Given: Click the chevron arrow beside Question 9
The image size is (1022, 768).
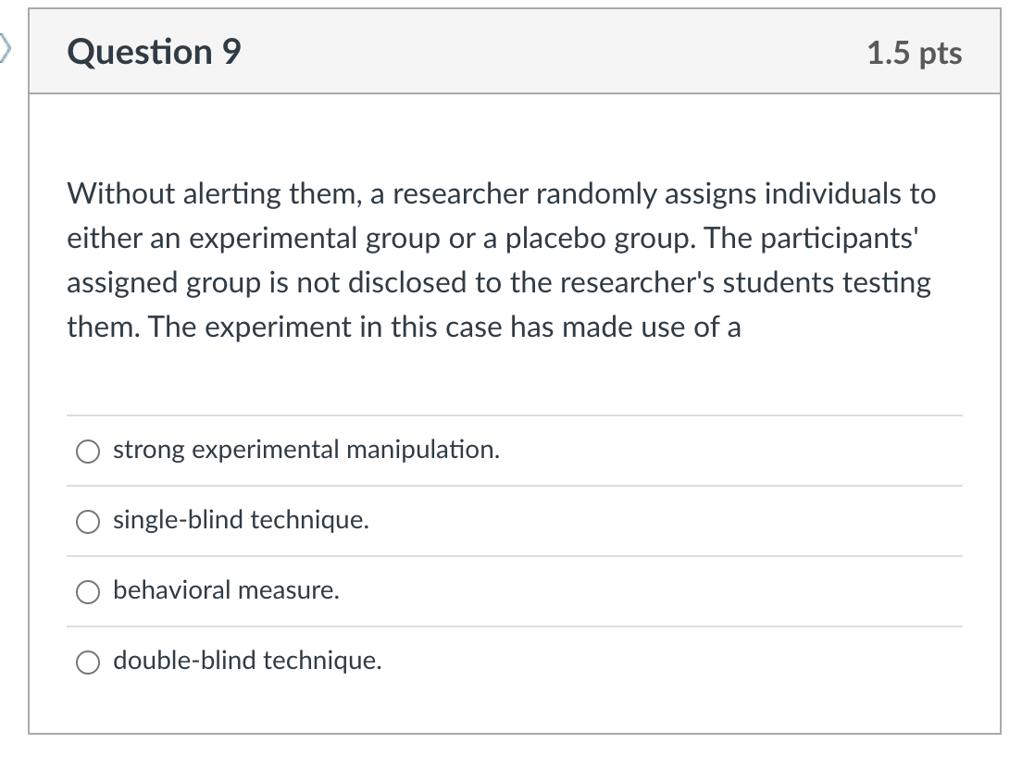Looking at the screenshot, I should [x=6, y=49].
